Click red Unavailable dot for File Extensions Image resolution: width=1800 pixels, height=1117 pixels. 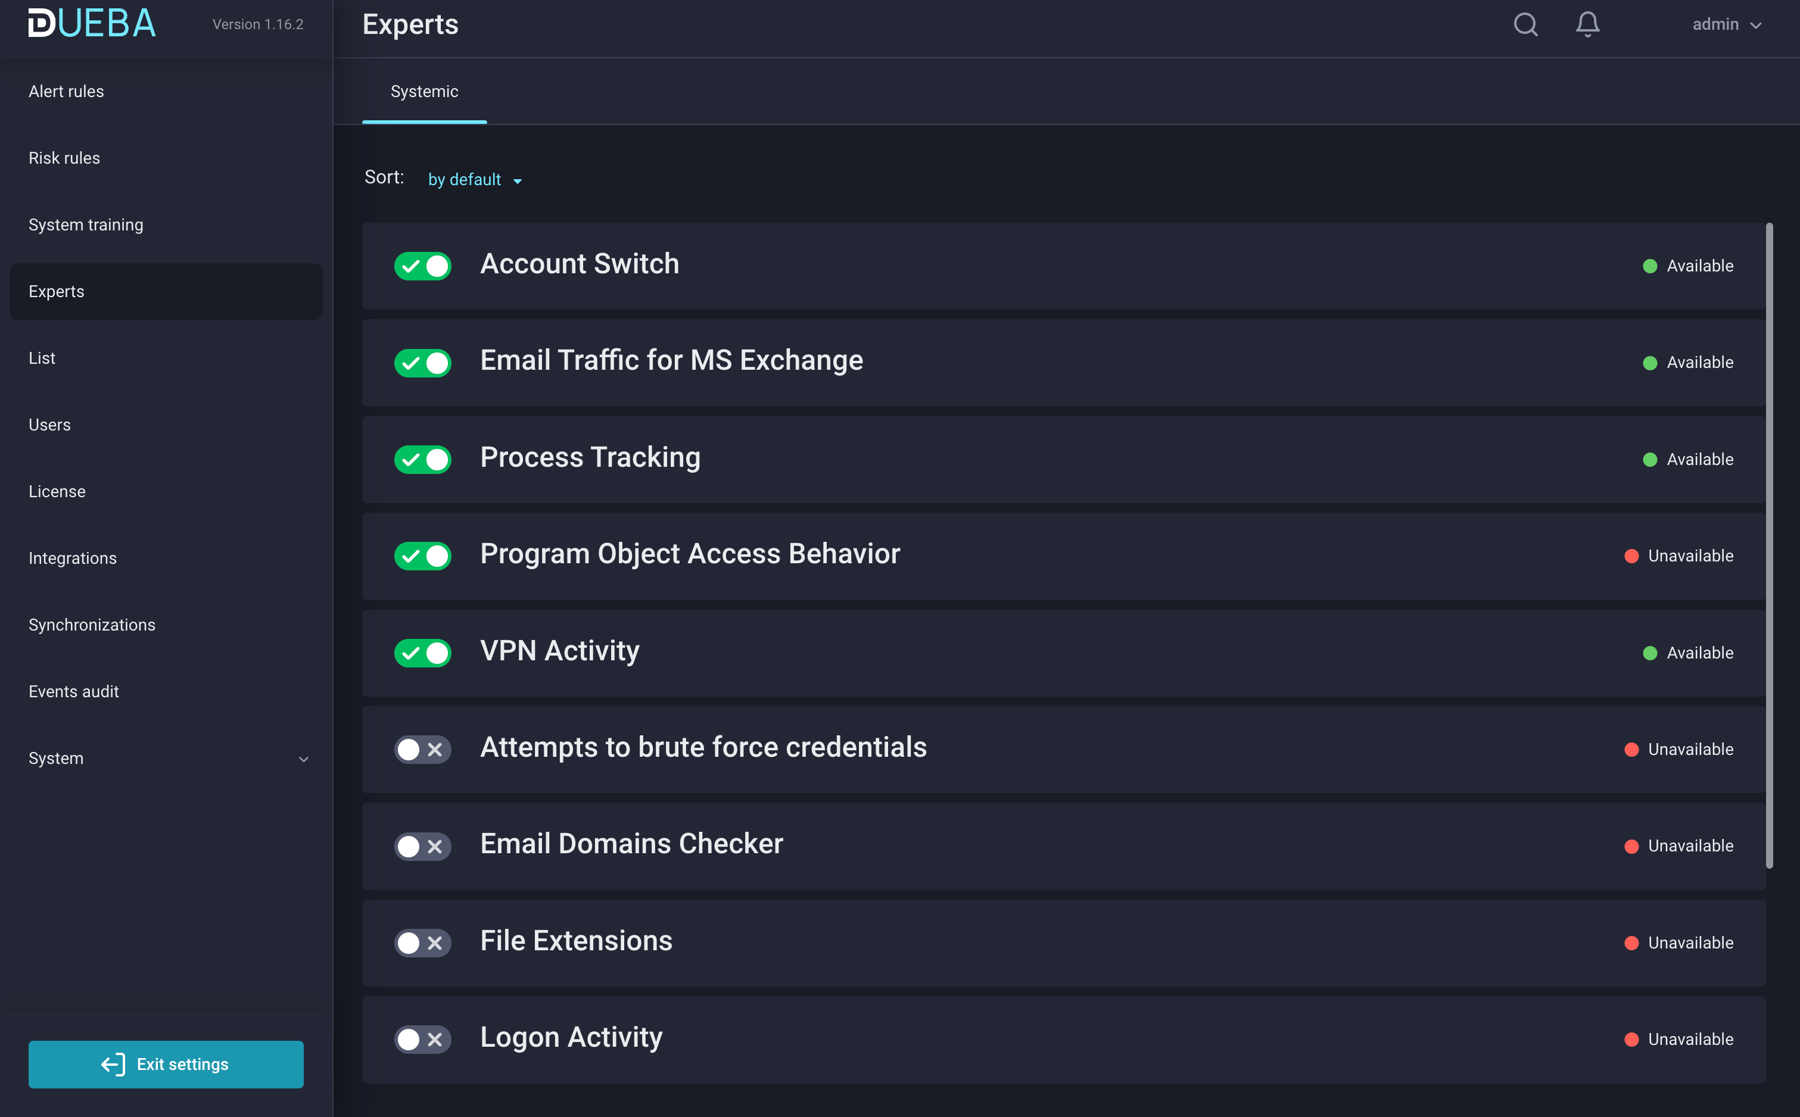pos(1631,943)
